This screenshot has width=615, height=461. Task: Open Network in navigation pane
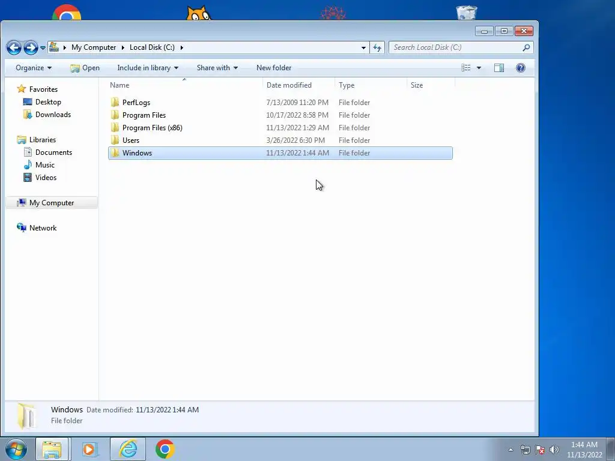click(x=43, y=227)
